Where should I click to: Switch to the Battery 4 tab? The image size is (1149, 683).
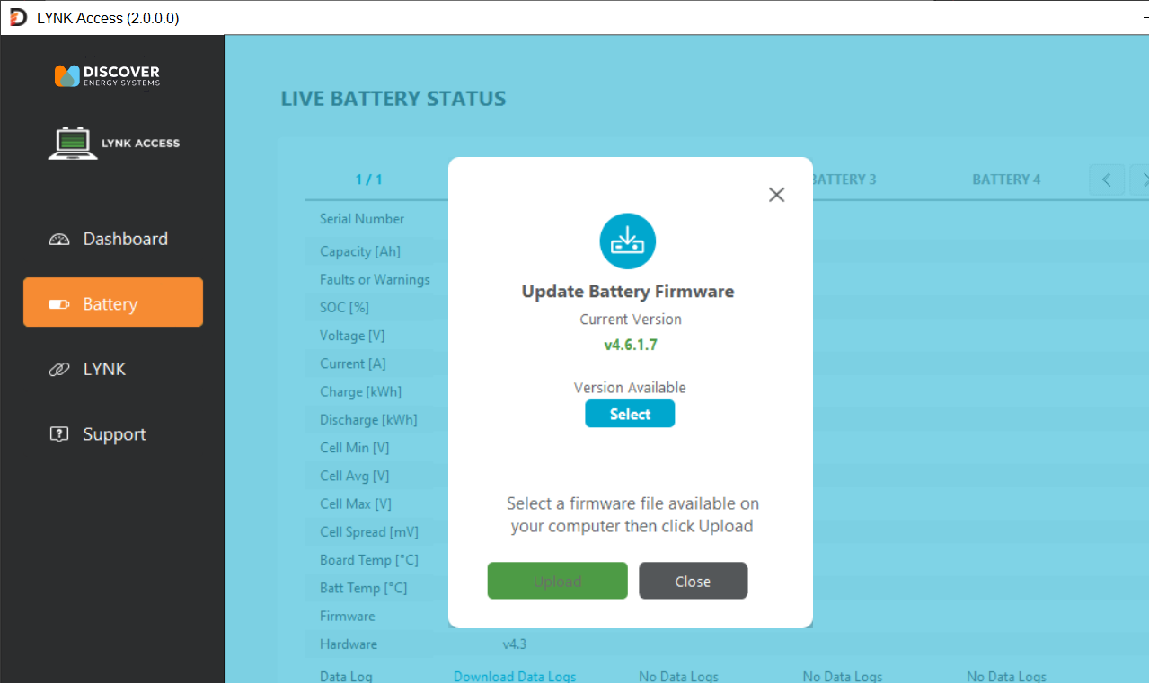point(1005,179)
